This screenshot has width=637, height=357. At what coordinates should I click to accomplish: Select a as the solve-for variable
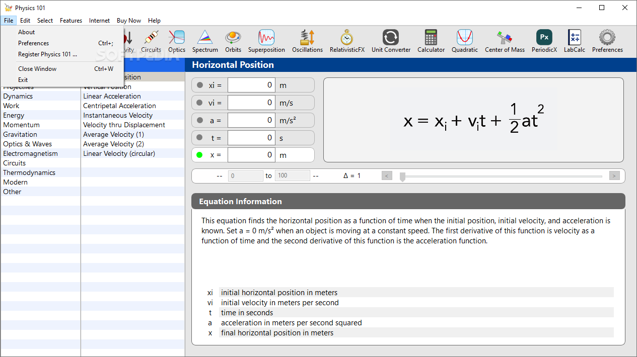click(200, 120)
